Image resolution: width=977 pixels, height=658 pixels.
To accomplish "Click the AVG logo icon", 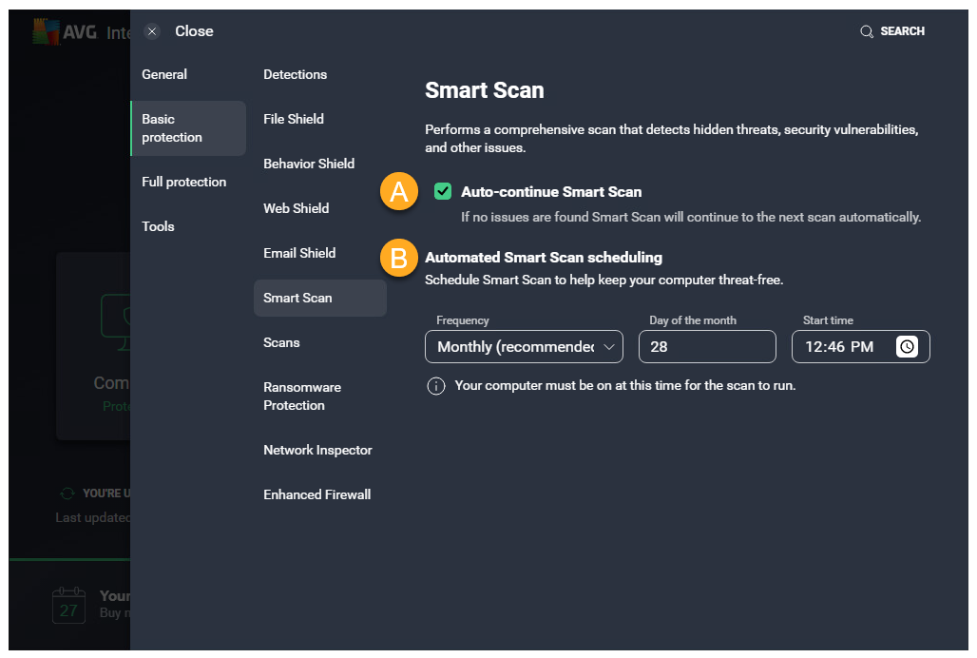I will [46, 31].
